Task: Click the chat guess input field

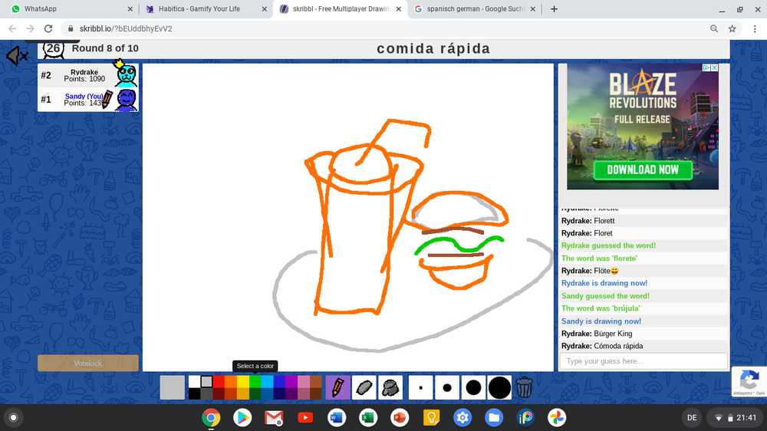Action: (x=643, y=361)
